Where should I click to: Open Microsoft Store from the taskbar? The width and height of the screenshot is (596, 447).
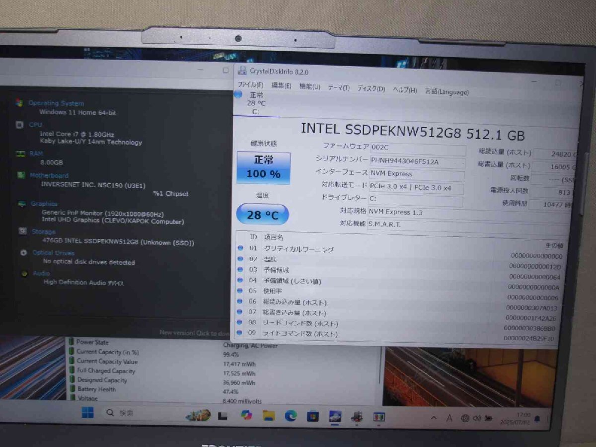pyautogui.click(x=312, y=416)
